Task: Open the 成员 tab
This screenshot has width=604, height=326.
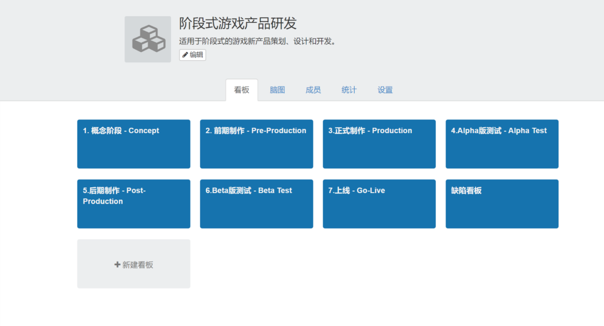Action: click(313, 90)
